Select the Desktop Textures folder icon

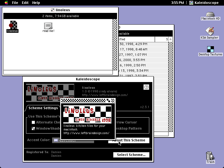point(211,51)
